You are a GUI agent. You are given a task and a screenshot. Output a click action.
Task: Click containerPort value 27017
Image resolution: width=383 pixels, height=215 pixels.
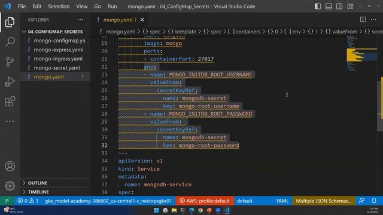pyautogui.click(x=206, y=59)
